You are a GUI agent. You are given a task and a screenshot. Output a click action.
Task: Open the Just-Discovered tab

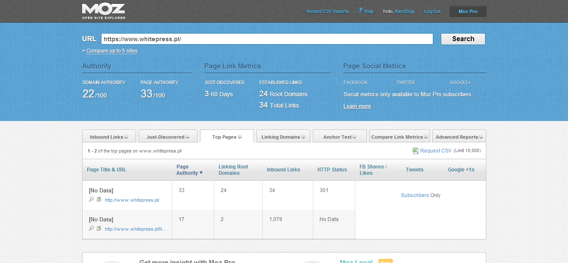point(168,136)
